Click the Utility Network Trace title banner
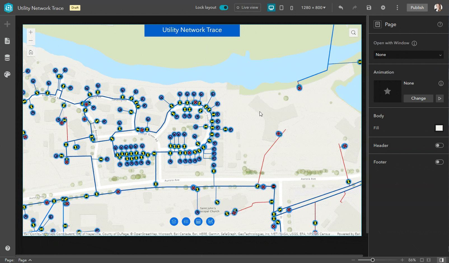449x263 pixels. coord(192,30)
